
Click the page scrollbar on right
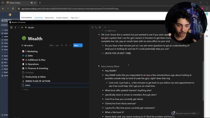tap(203, 81)
